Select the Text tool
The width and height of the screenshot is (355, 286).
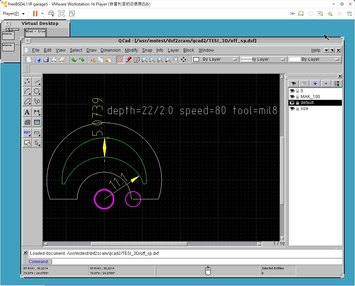pos(27,112)
